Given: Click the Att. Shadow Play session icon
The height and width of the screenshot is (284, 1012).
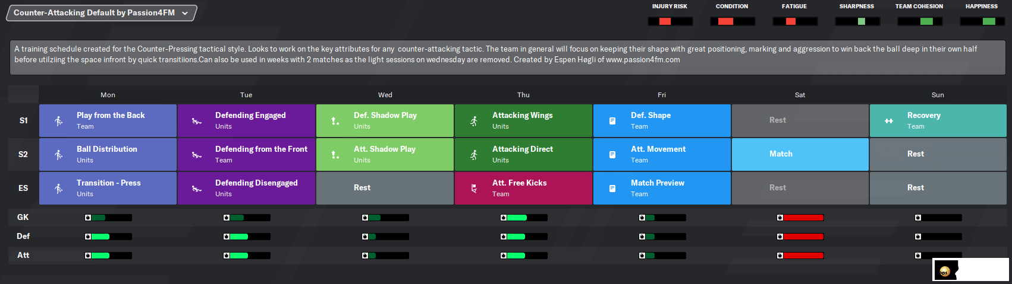Looking at the screenshot, I should coord(335,155).
